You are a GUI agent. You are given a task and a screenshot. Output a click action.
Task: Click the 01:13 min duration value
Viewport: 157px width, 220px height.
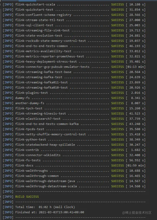tap(136, 67)
